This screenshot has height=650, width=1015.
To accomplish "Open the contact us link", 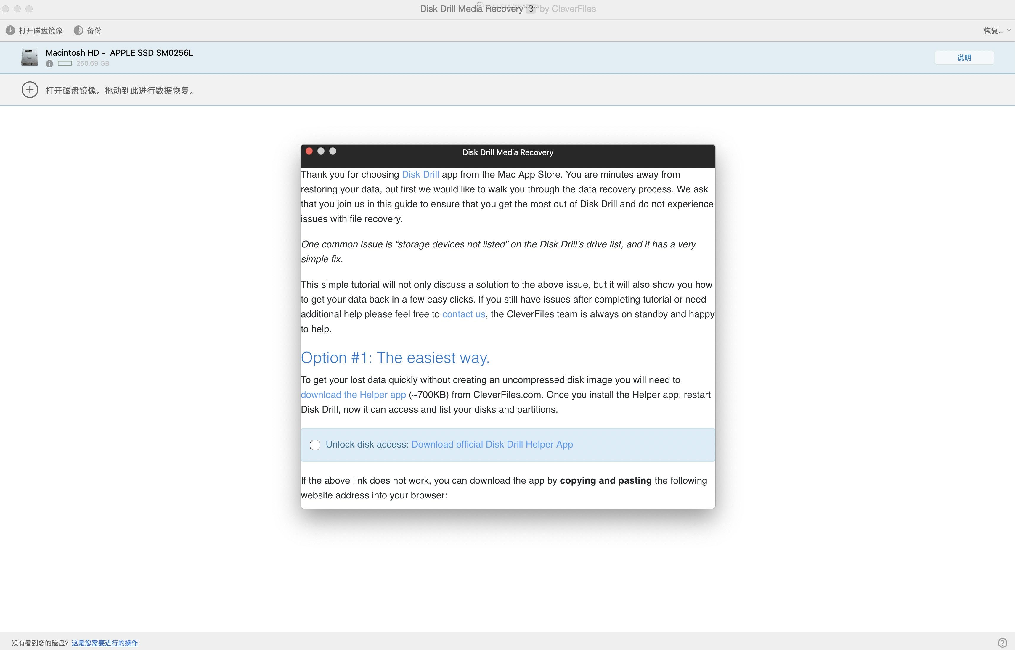I will (x=464, y=314).
